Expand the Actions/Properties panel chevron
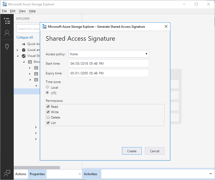 [80, 174]
